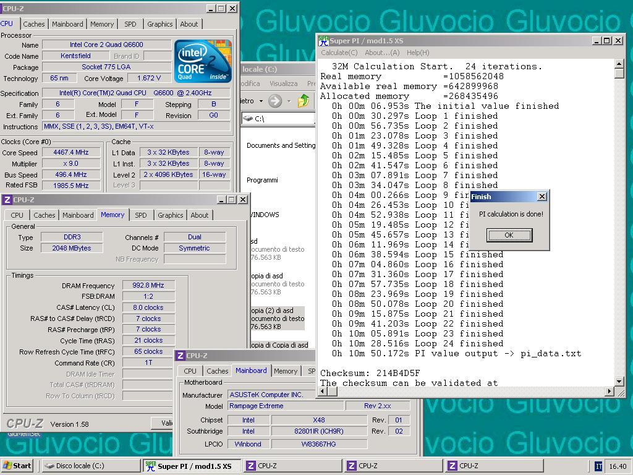Viewport: 633px width, 475px height.
Task: Click the Intel Core 2 Quad logo
Action: (203, 61)
